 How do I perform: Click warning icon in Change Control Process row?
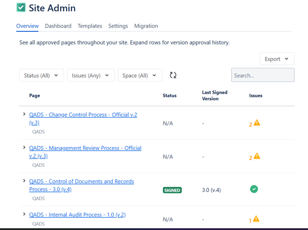click(x=257, y=123)
